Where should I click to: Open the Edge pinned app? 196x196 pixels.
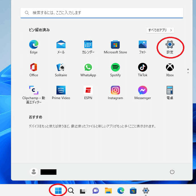tap(34, 47)
